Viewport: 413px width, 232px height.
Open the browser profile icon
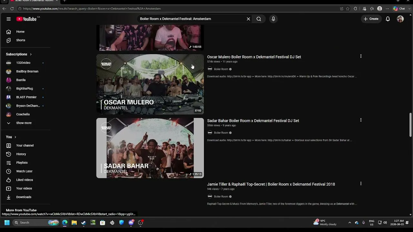point(380,9)
